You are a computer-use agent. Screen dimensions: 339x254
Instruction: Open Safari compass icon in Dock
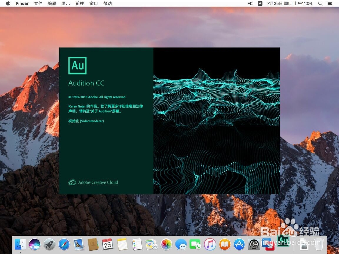[x=64, y=245]
